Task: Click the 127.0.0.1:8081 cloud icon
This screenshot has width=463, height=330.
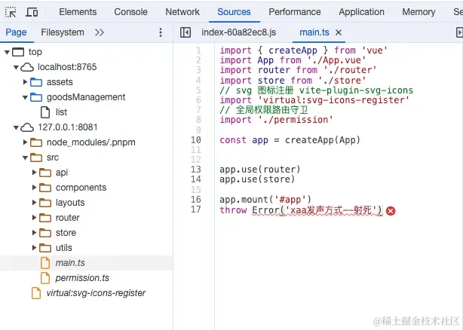Action: point(27,127)
